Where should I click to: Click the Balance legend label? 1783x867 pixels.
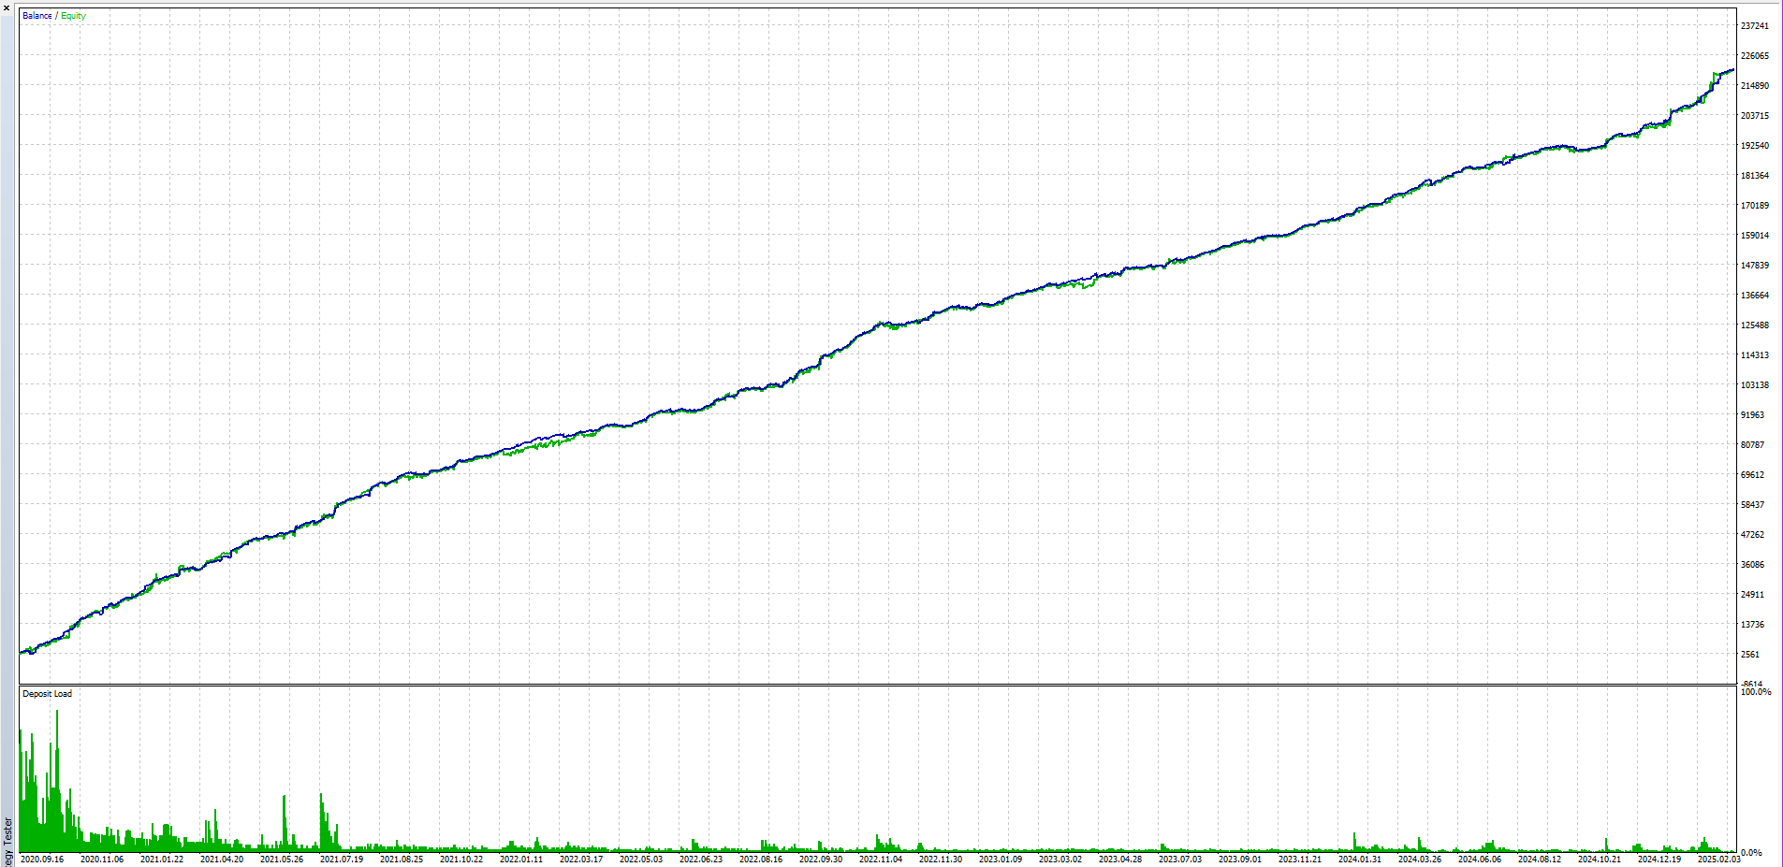pyautogui.click(x=37, y=16)
